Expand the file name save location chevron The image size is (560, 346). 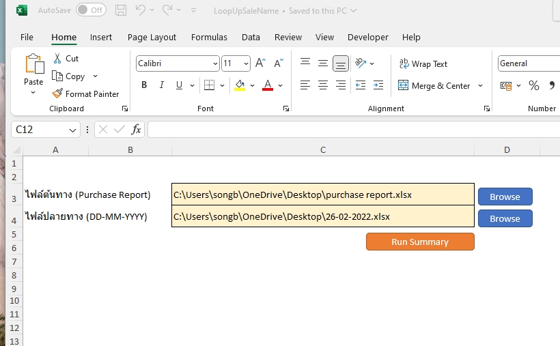pos(353,11)
